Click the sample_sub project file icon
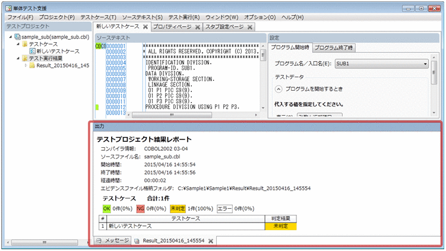Screen dimensions: 446x251 tap(17, 37)
